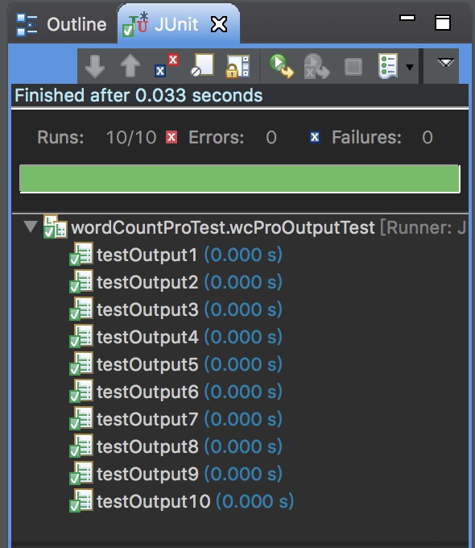Open the view menu triangle
Viewport: 475px width, 548px height.
[446, 63]
